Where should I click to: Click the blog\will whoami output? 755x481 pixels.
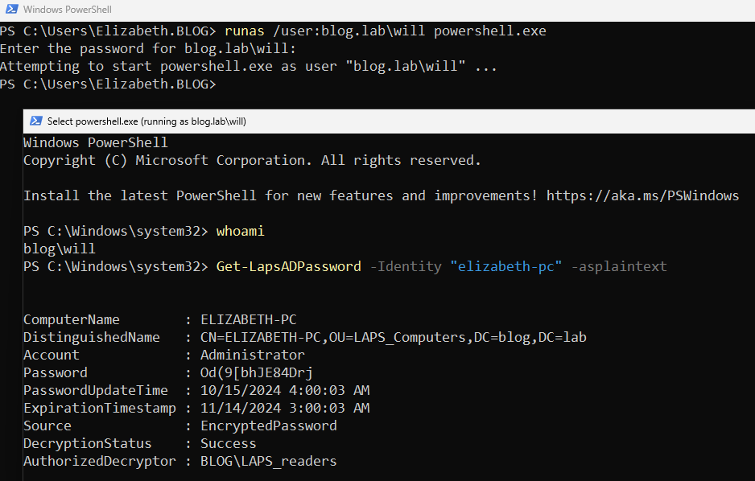[59, 249]
